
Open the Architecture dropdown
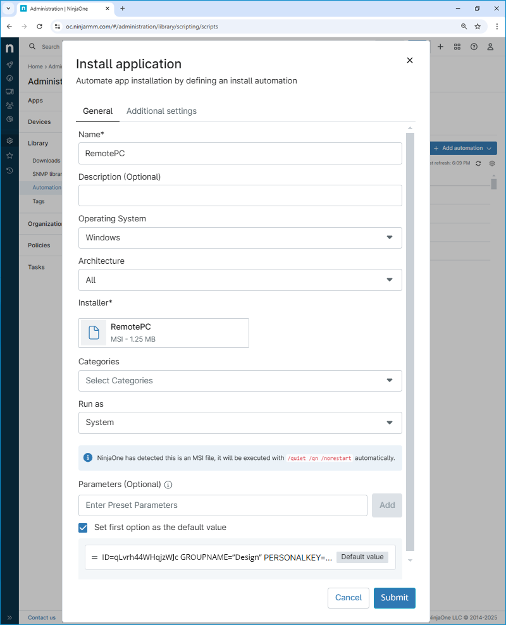pyautogui.click(x=240, y=280)
